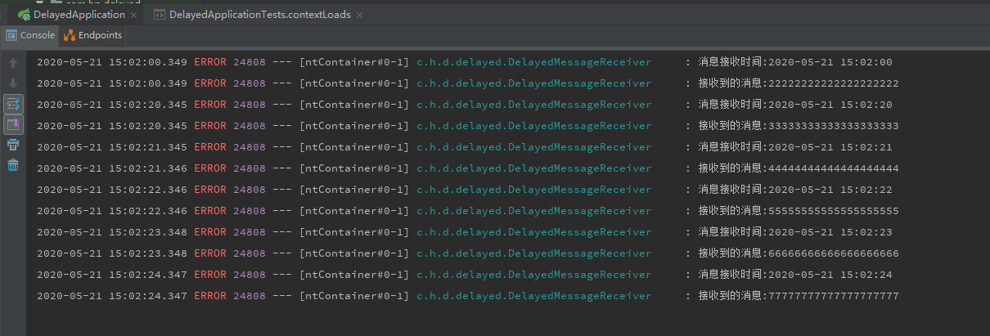
Task: Click the receive time text 2020-05-21 15:02:20
Action: tap(830, 105)
